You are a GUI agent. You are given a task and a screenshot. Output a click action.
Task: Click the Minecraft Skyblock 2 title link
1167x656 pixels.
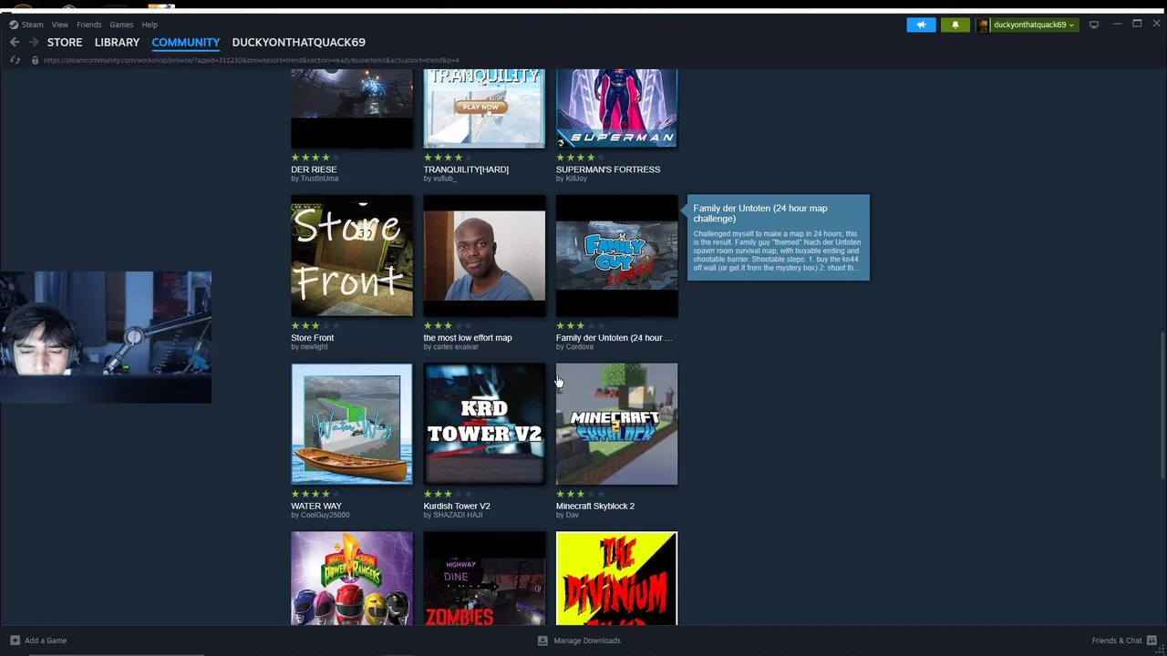point(595,507)
